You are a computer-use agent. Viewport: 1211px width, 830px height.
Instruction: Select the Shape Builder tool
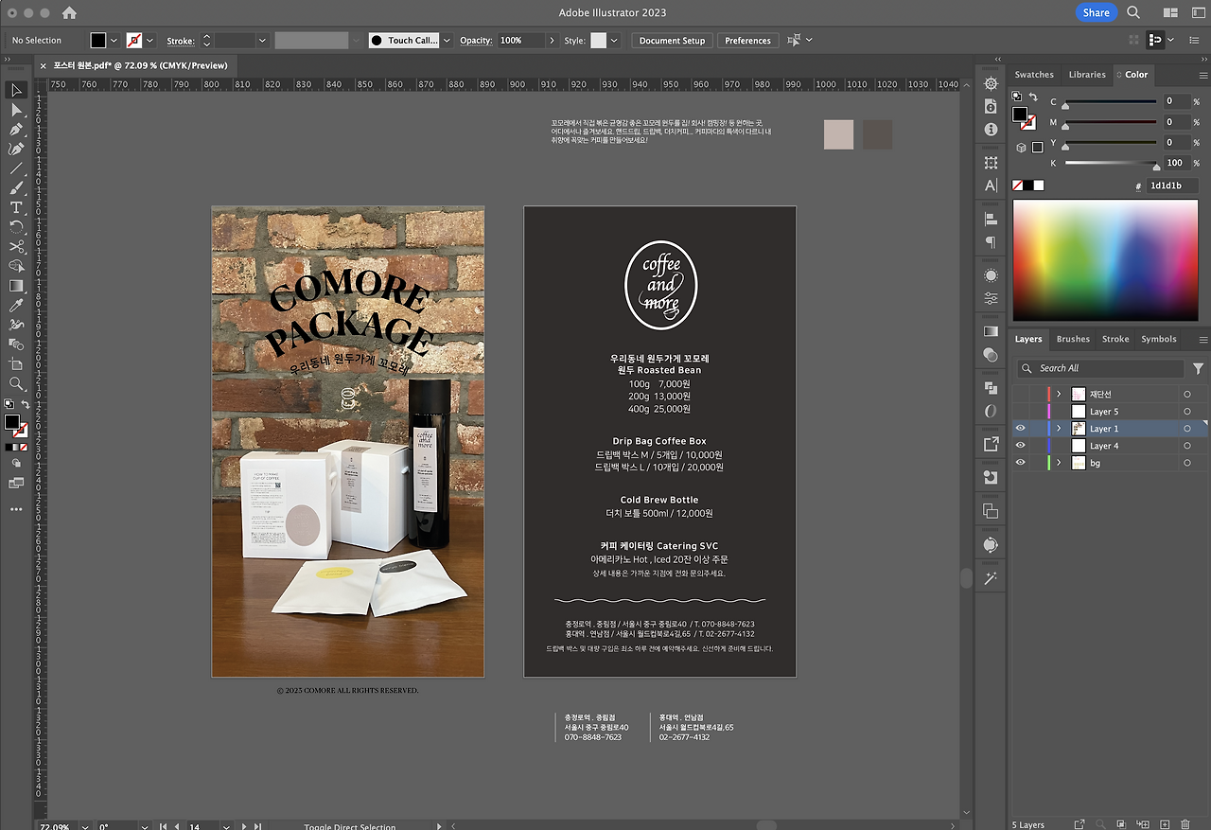pos(16,266)
